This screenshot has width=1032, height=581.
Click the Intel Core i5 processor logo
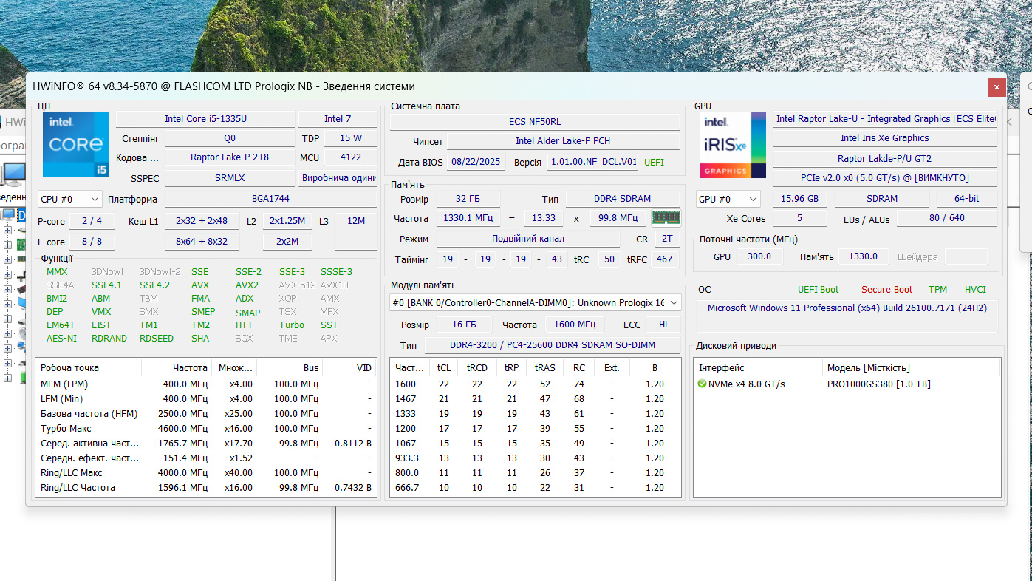pos(75,144)
